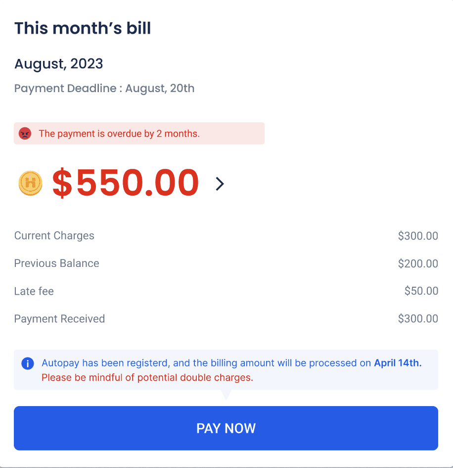Screen dimensions: 453x468
Task: Click the August, 2023 billing period
Action: (59, 64)
